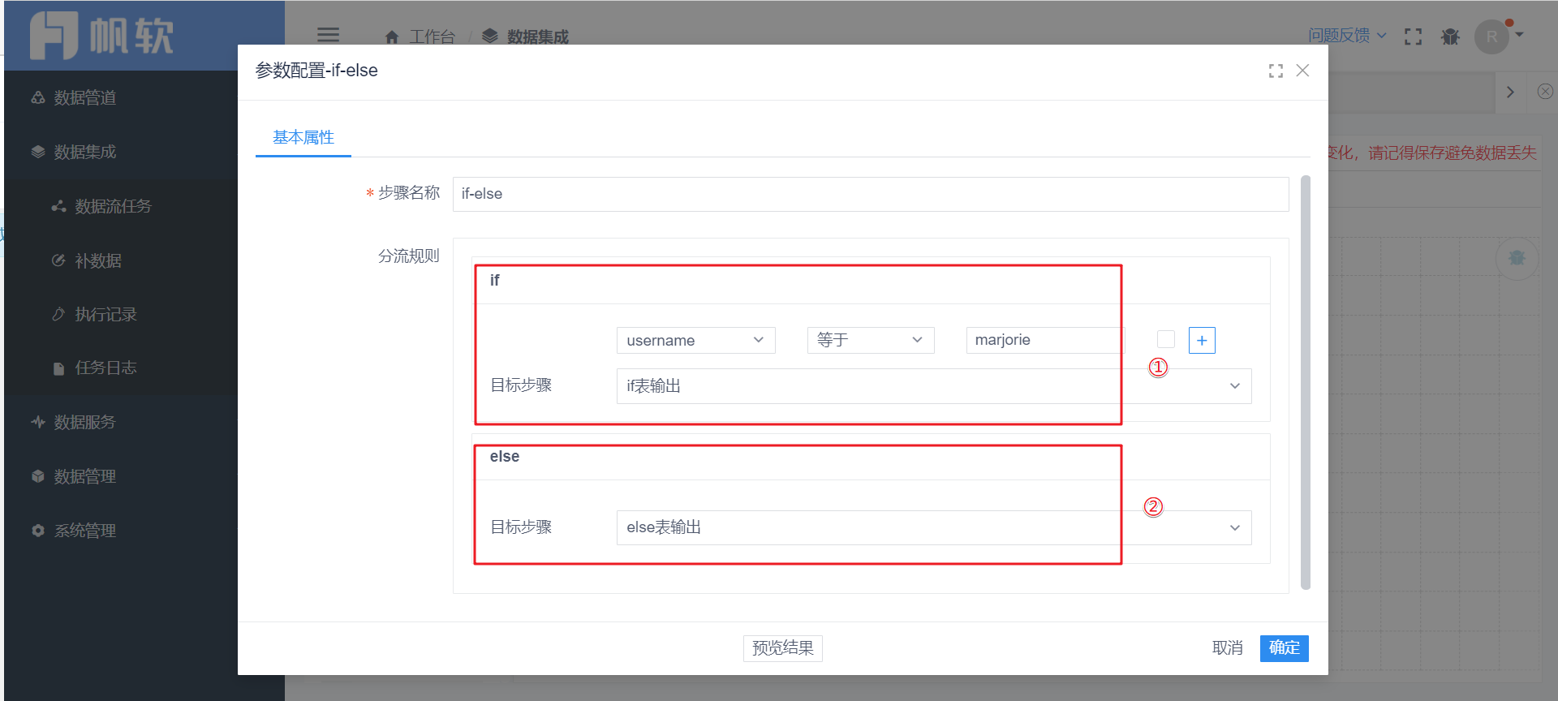The image size is (1558, 701).
Task: Open the 问题反馈 dropdown
Action: [x=1347, y=36]
